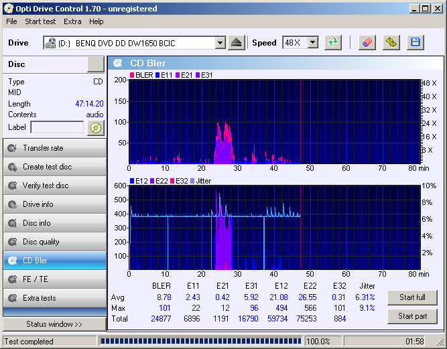Click the Start part button

coord(412,316)
